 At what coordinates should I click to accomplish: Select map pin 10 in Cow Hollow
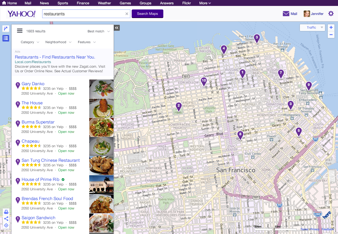[204, 81]
